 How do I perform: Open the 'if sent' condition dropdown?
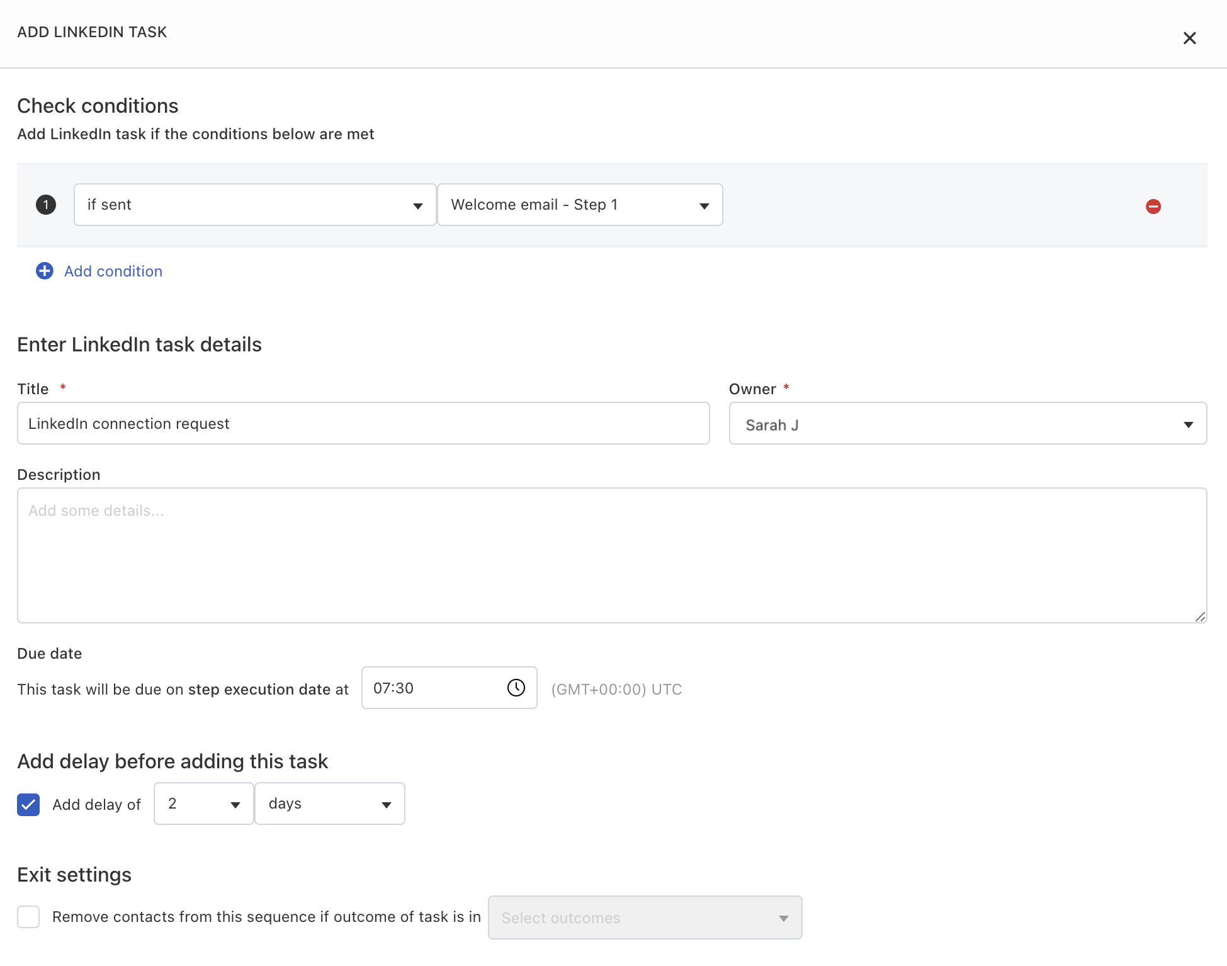click(255, 205)
